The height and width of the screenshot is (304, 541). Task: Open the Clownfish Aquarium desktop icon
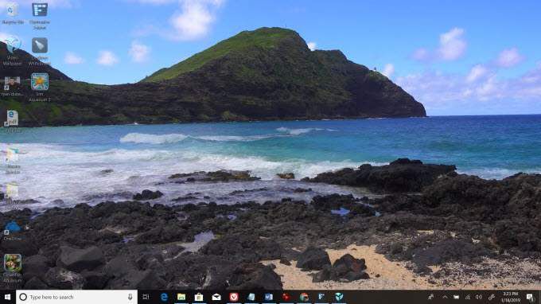click(x=13, y=268)
